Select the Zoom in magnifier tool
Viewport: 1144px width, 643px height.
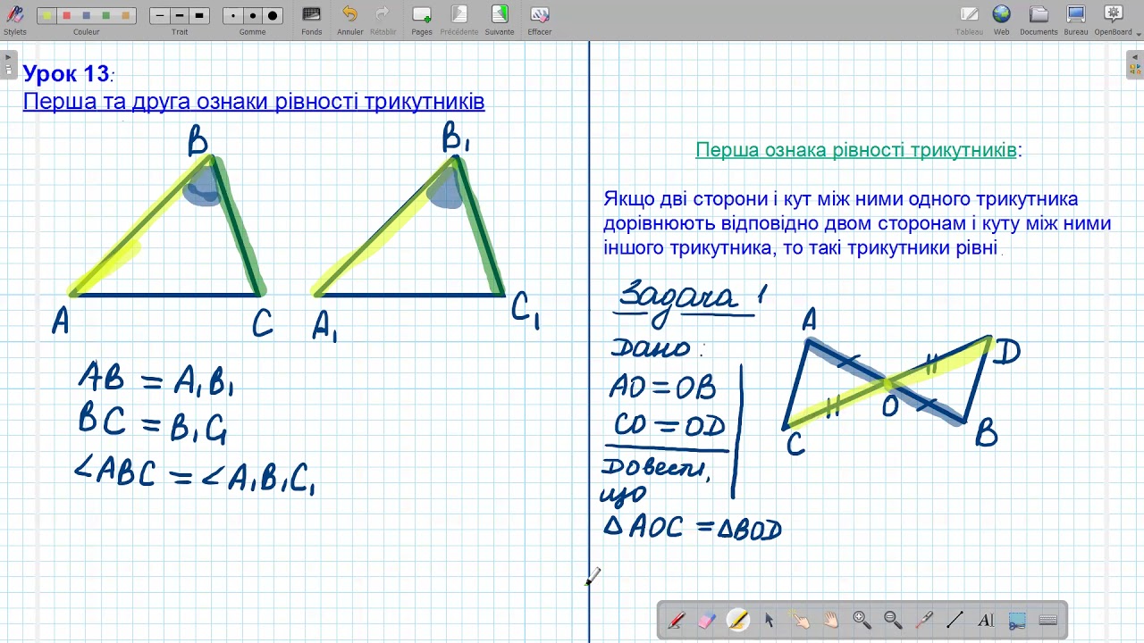[862, 620]
